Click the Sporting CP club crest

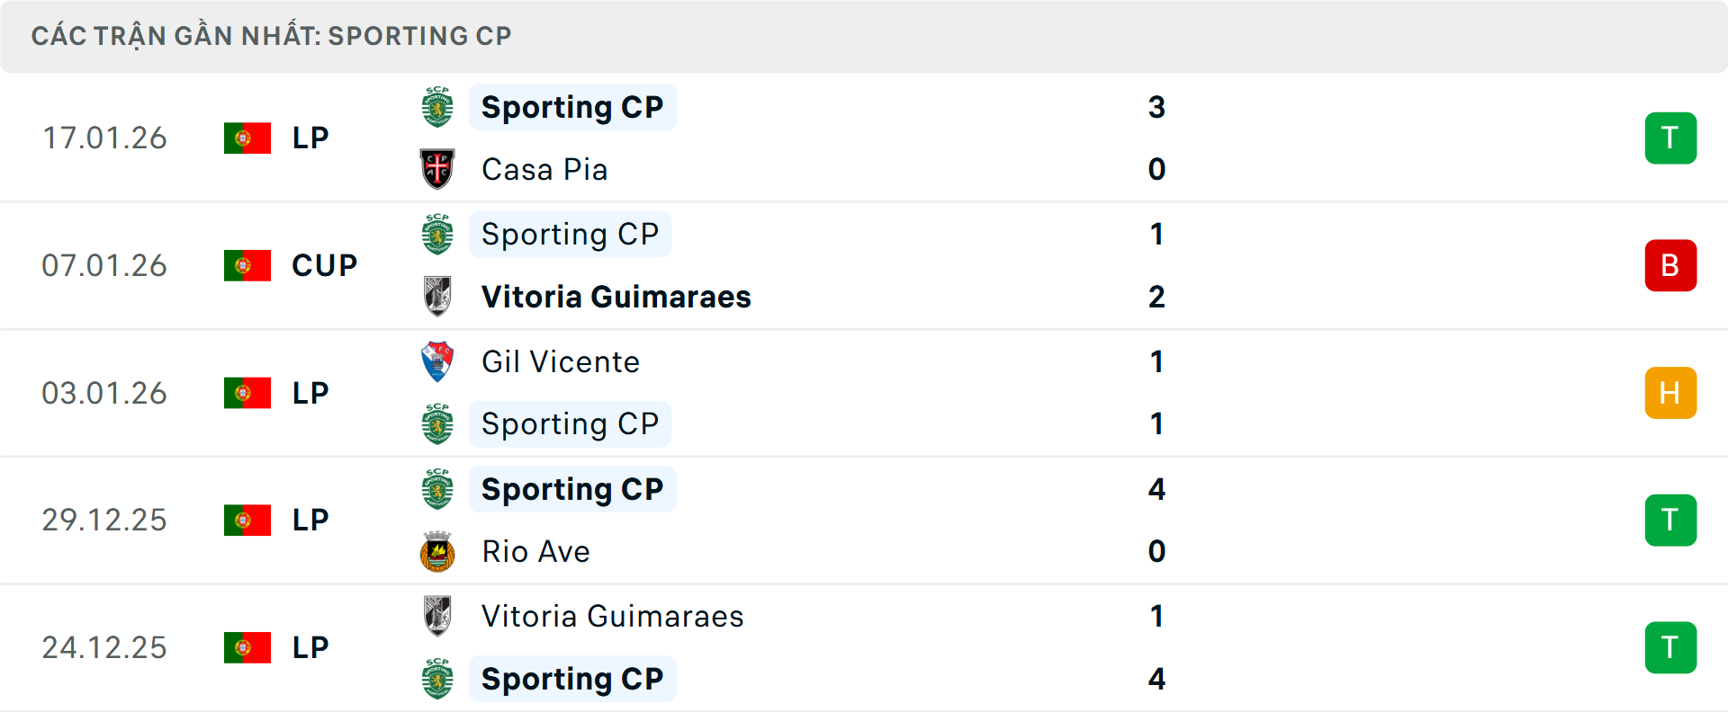pos(438,107)
